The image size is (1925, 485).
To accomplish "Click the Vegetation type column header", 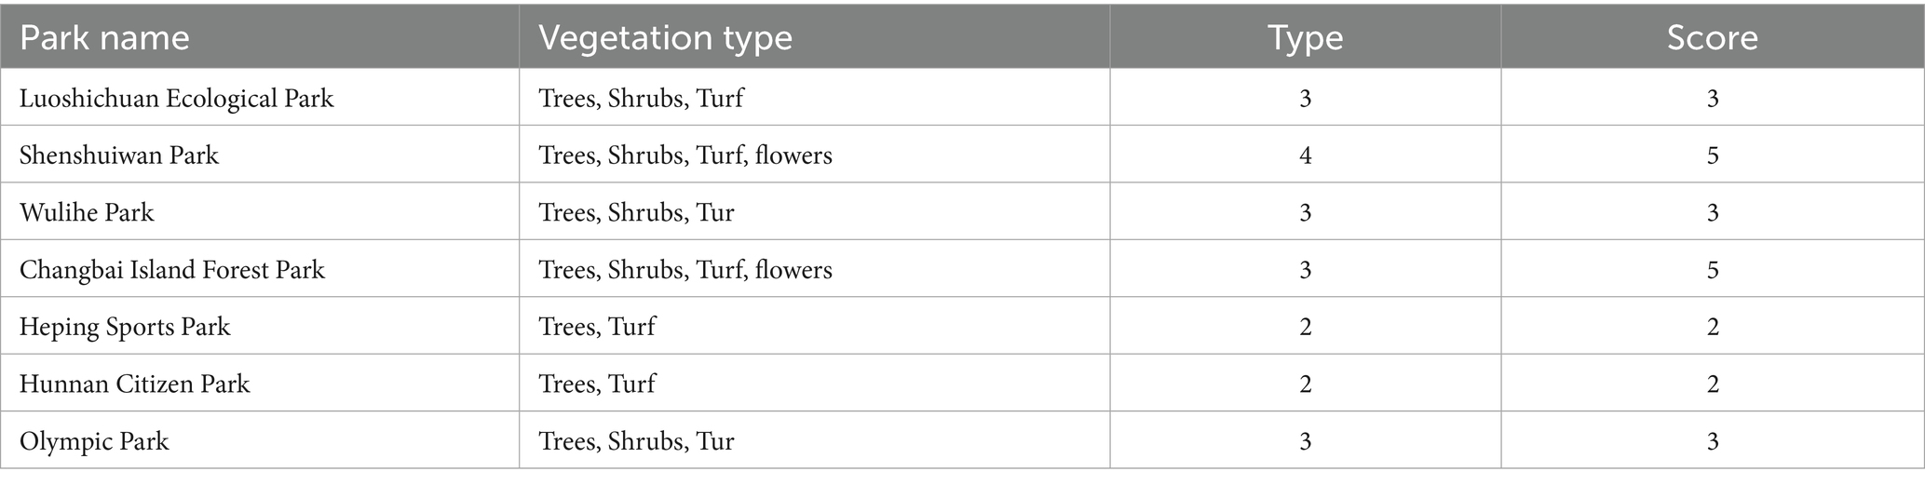I will point(665,38).
